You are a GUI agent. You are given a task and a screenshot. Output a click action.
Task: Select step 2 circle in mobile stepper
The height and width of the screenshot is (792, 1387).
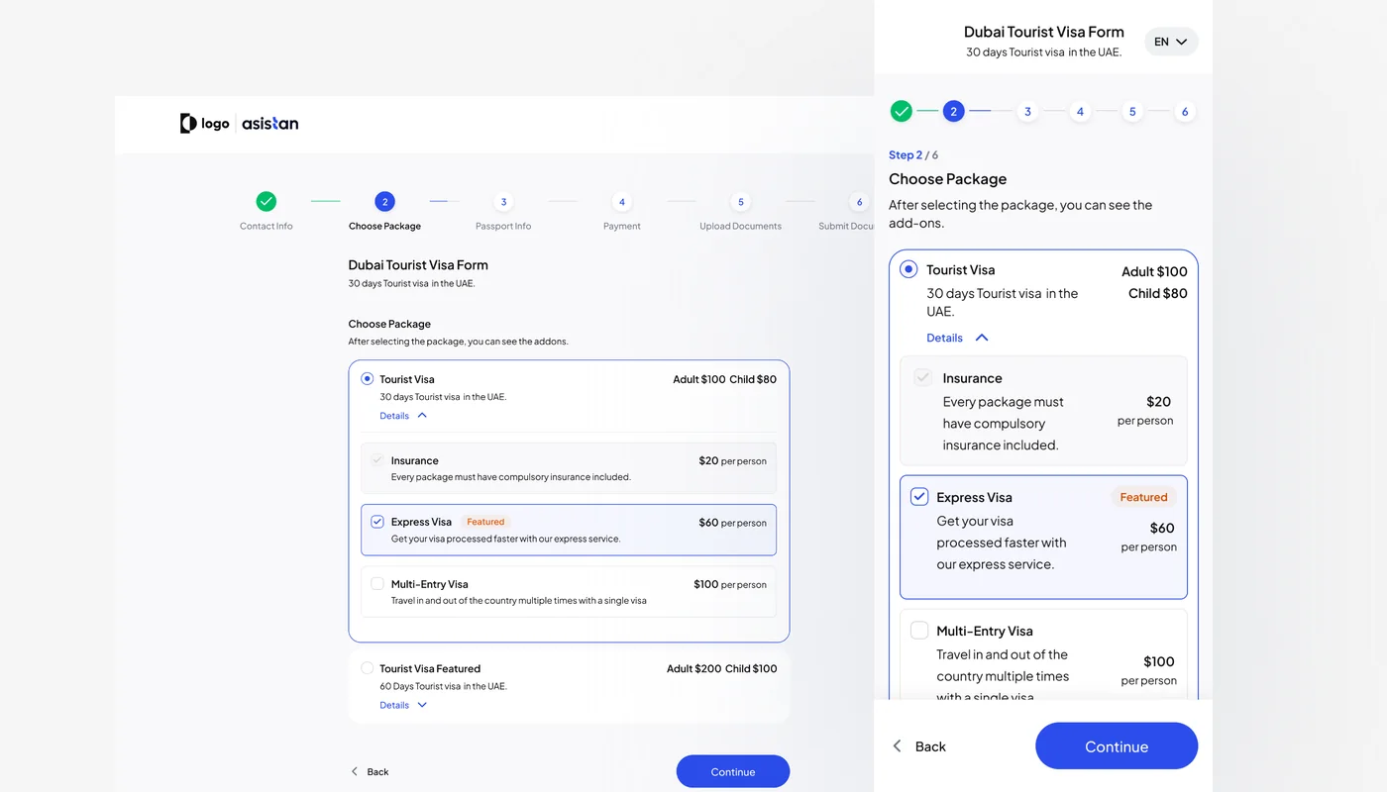pyautogui.click(x=954, y=111)
